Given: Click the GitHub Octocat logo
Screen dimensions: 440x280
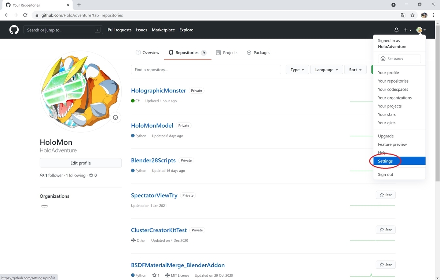Looking at the screenshot, I should (14, 30).
